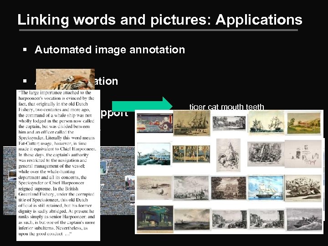Open the whaleboat on blue sea thumbnail
Screen dimensions: 328x246
tap(154, 154)
